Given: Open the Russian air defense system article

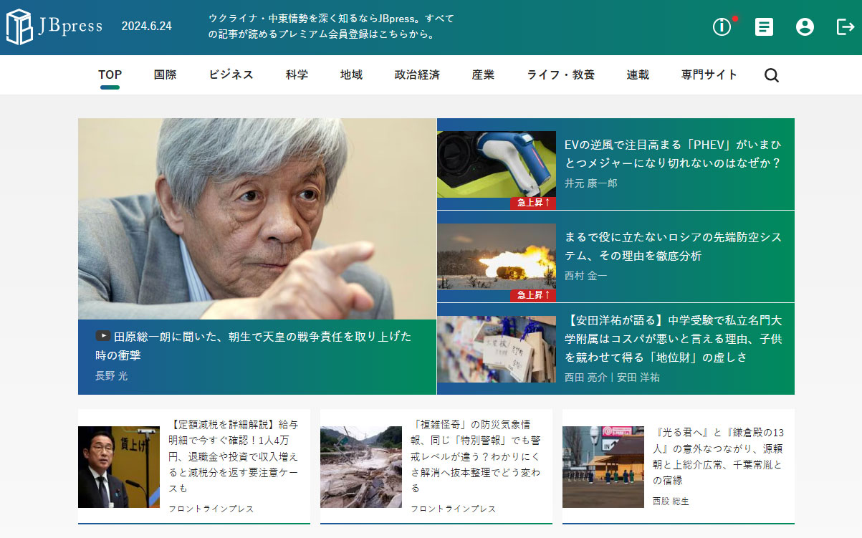Looking at the screenshot, I should click(x=672, y=246).
